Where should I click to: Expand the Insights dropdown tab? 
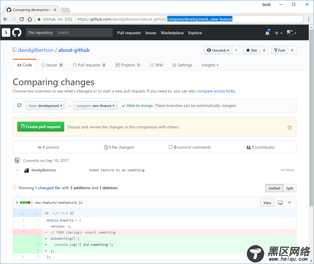(x=210, y=65)
